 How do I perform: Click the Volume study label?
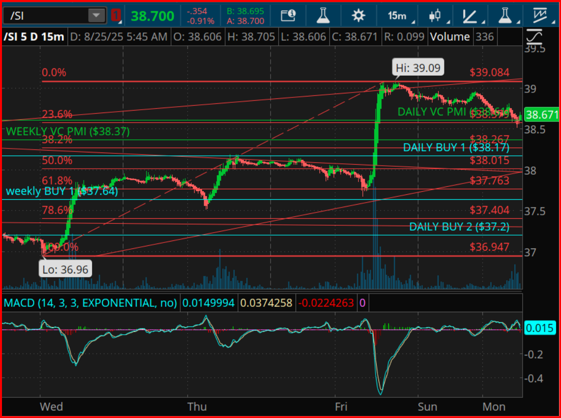click(450, 36)
